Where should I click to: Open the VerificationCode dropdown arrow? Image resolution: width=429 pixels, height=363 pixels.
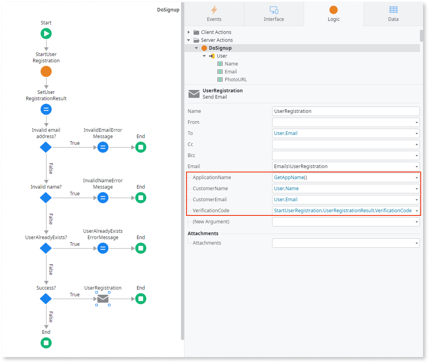tap(417, 211)
